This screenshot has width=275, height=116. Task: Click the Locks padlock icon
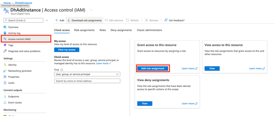pos(5,83)
